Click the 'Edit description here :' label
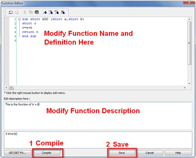The image size is (196, 158). [x=17, y=99]
